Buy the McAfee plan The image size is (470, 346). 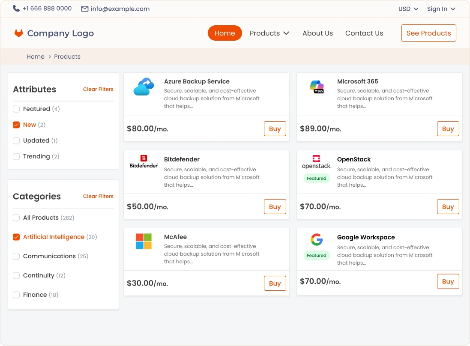point(275,283)
